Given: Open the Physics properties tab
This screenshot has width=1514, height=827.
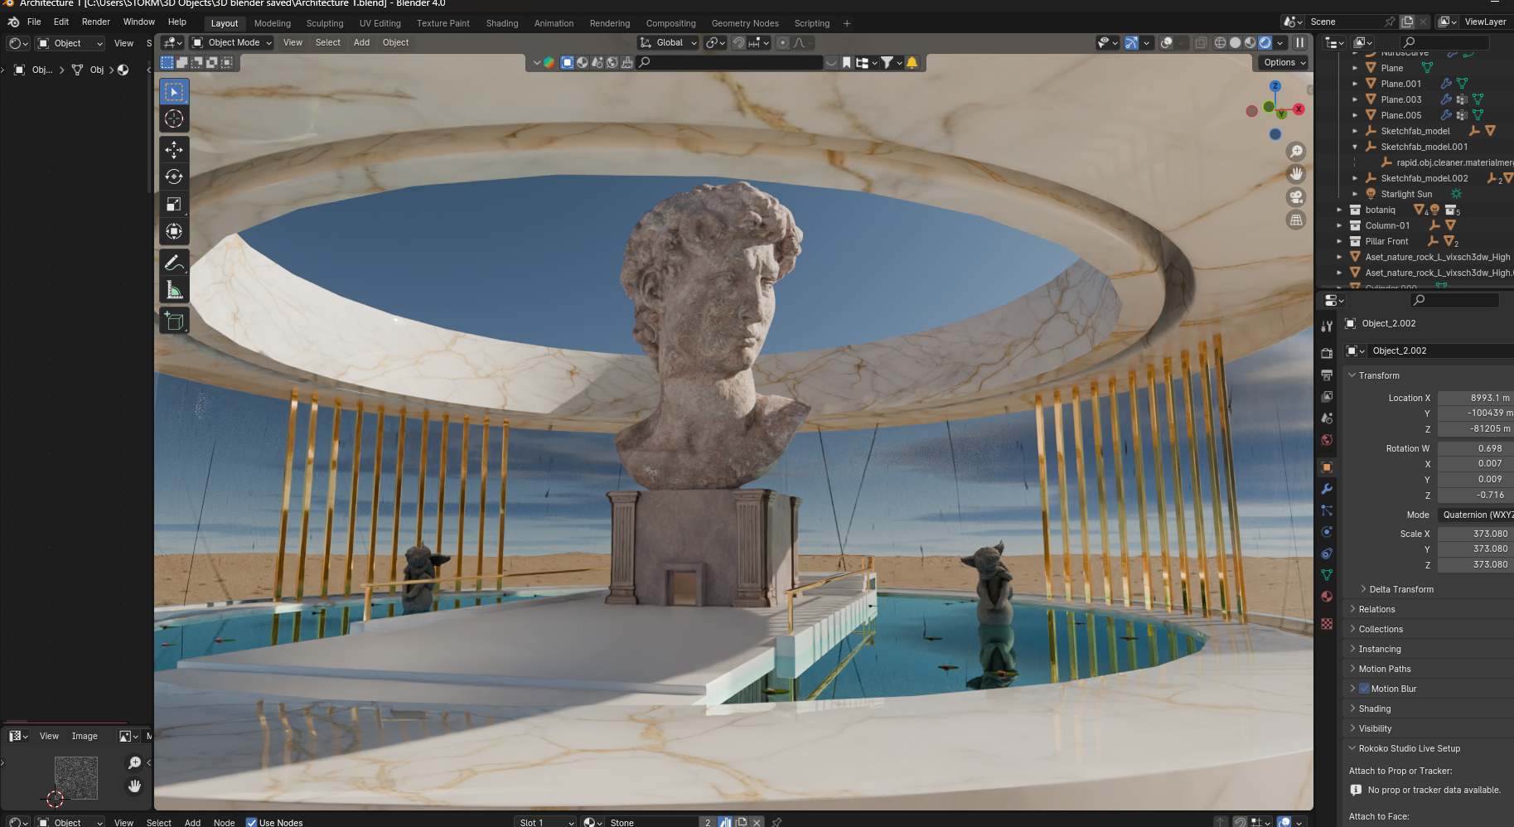Looking at the screenshot, I should 1327,532.
